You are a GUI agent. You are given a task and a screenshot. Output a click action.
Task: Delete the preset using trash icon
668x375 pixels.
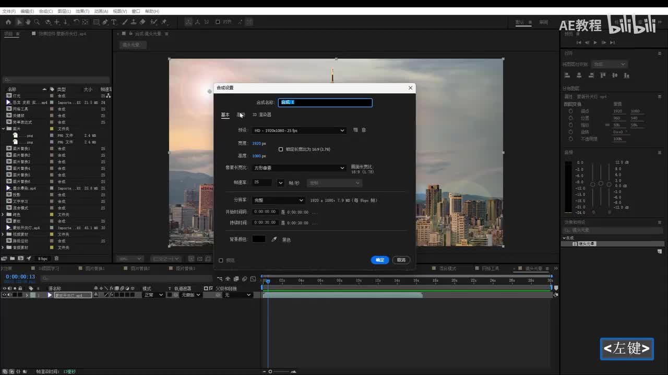(x=364, y=130)
